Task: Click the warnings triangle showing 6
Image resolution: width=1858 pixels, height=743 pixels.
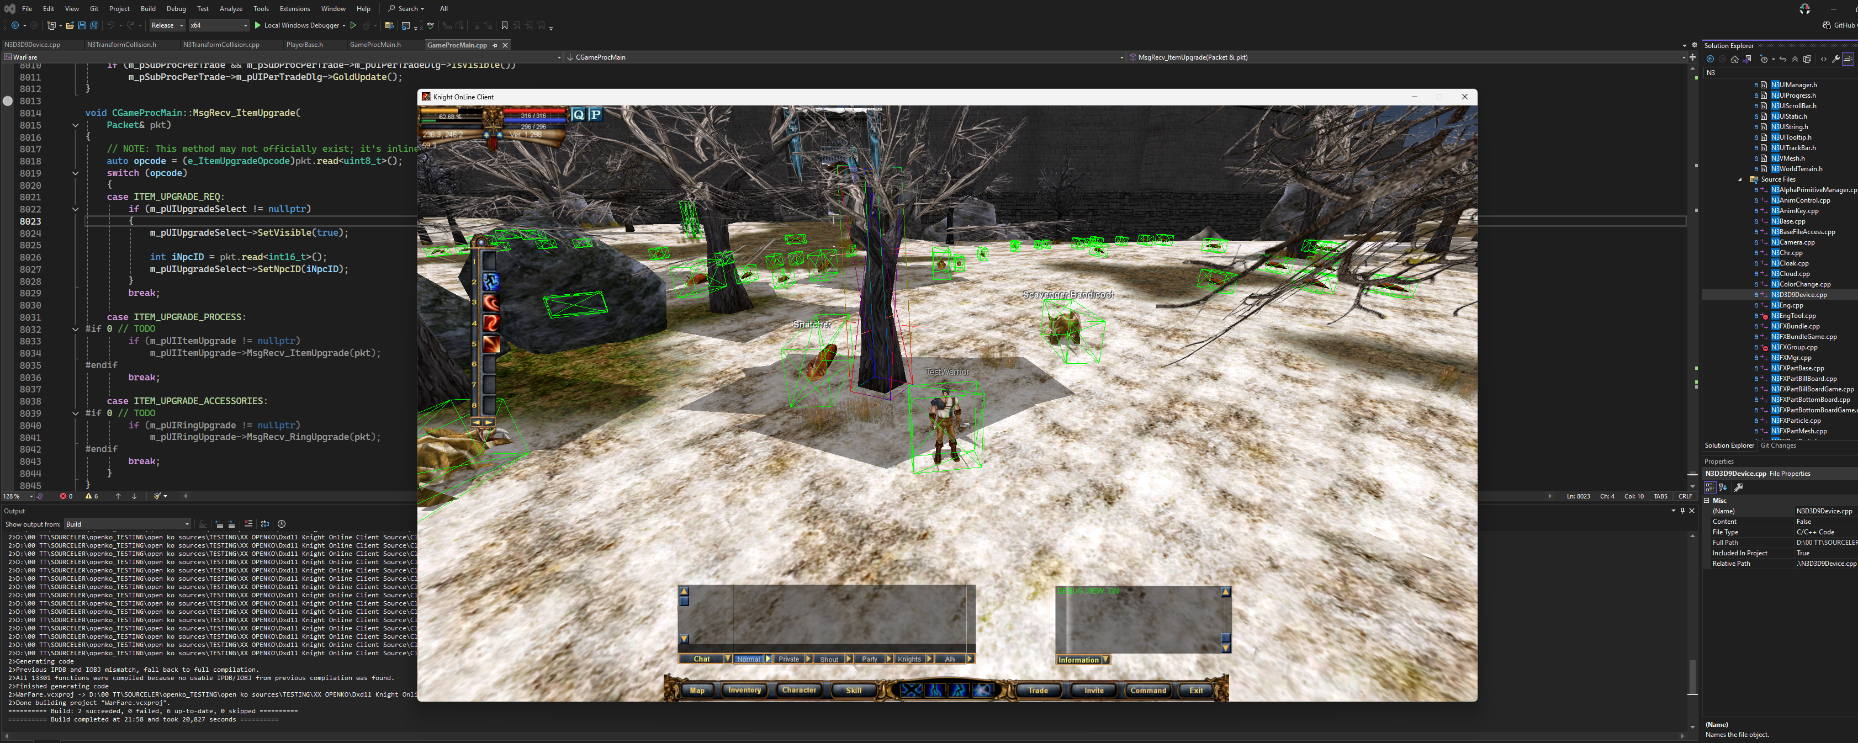Action: 89,496
